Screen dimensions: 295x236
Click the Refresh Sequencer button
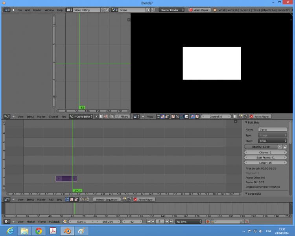click(x=107, y=199)
